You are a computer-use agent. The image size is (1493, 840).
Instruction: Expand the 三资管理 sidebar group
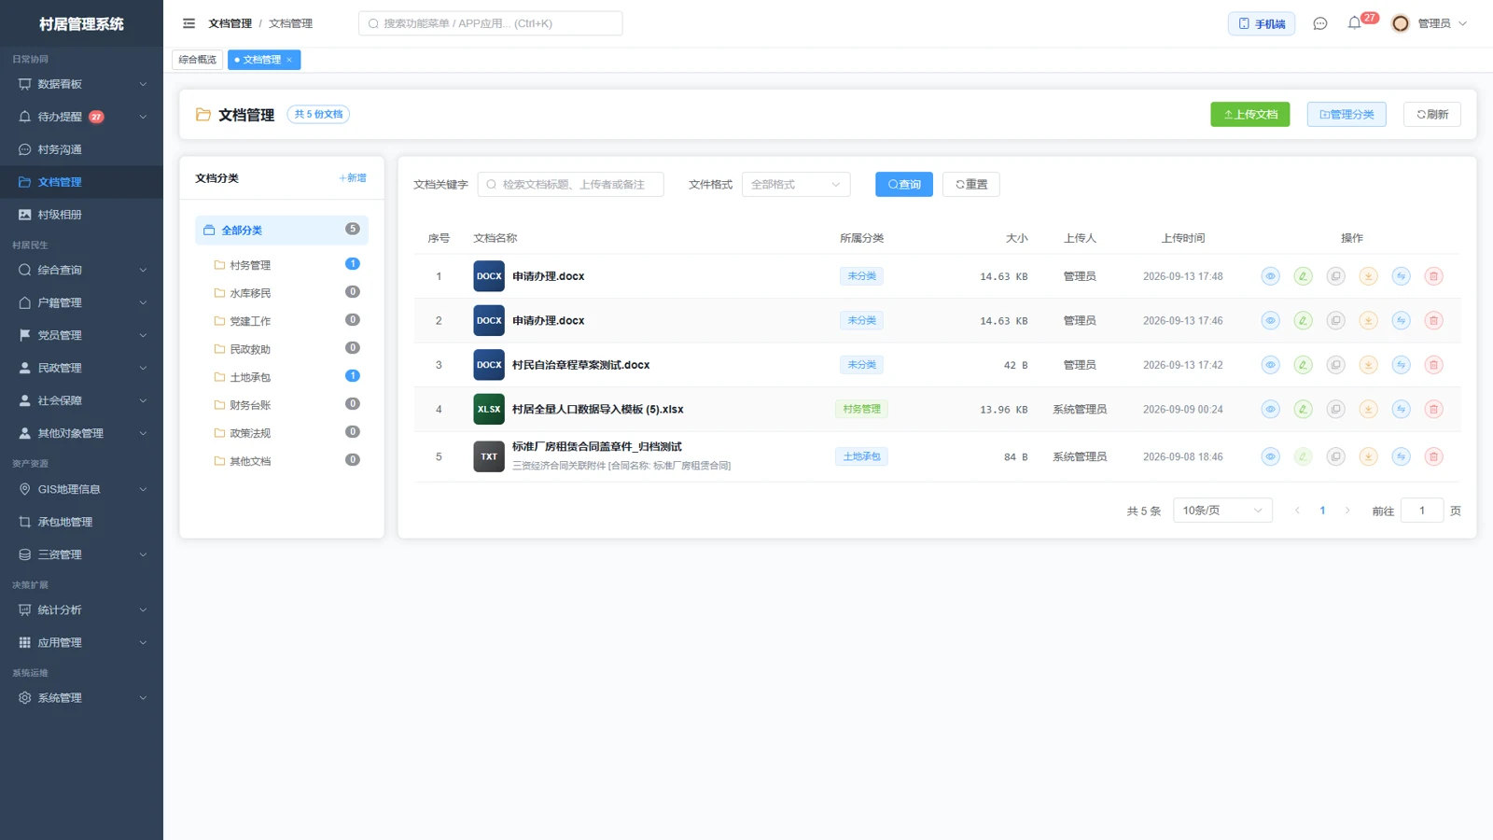pos(81,554)
